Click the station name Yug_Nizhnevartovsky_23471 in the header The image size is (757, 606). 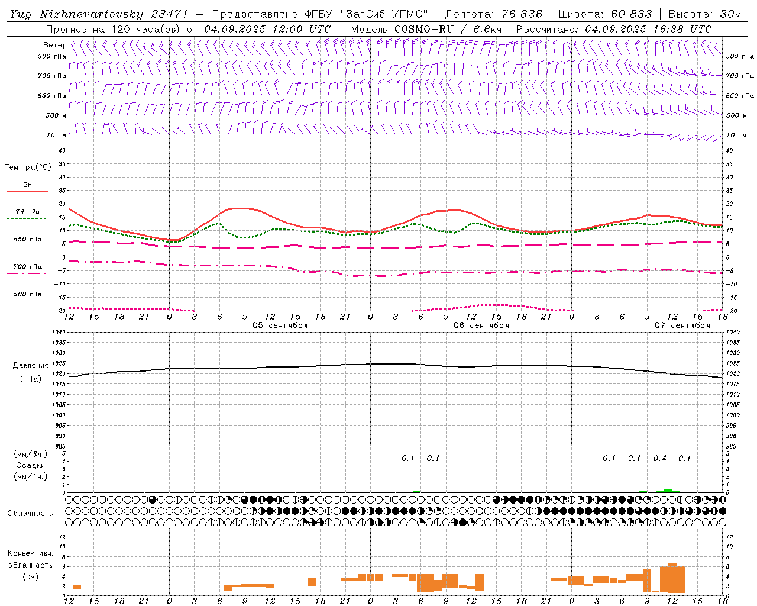(99, 14)
